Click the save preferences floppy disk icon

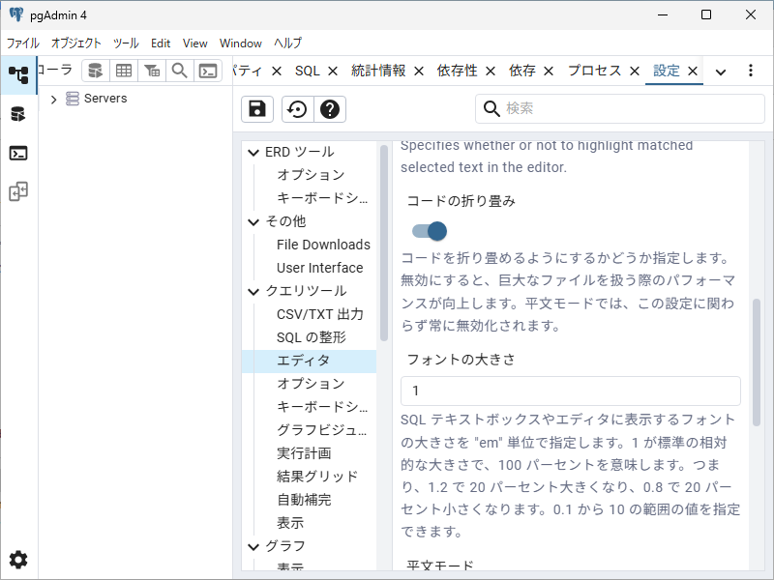(257, 109)
